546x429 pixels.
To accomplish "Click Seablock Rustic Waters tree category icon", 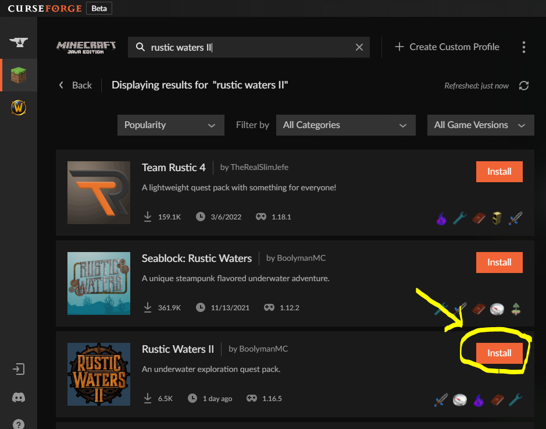I will [x=516, y=309].
